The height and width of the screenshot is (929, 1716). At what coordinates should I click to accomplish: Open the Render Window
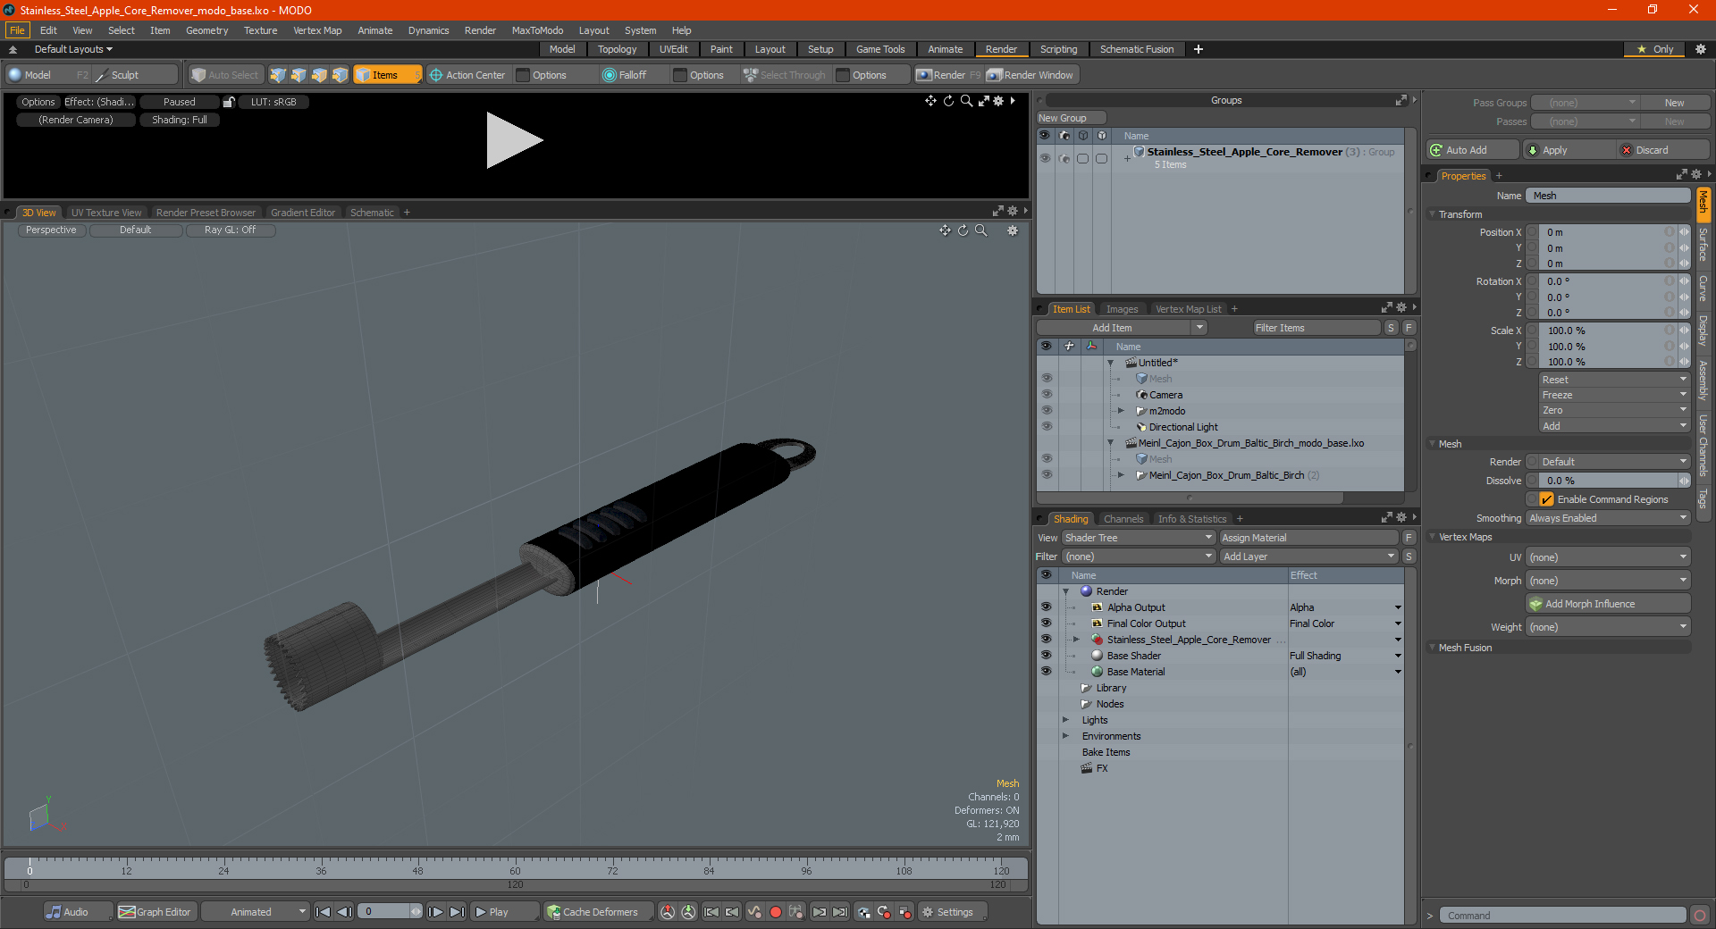[1030, 75]
